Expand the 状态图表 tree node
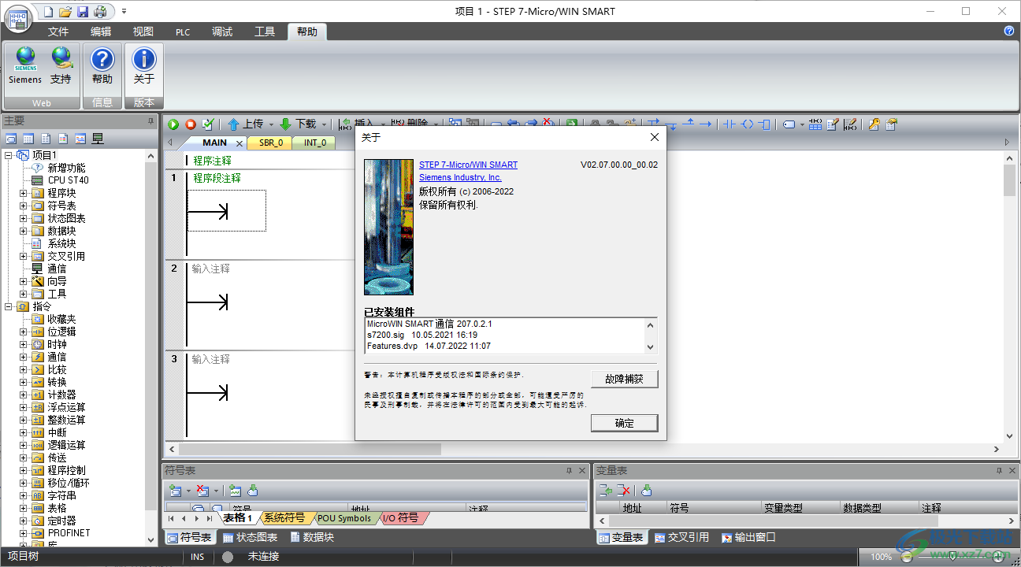The height and width of the screenshot is (567, 1021). point(23,218)
